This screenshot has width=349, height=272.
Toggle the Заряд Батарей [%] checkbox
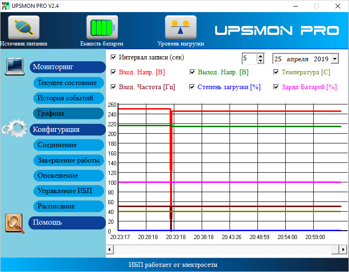(276, 87)
